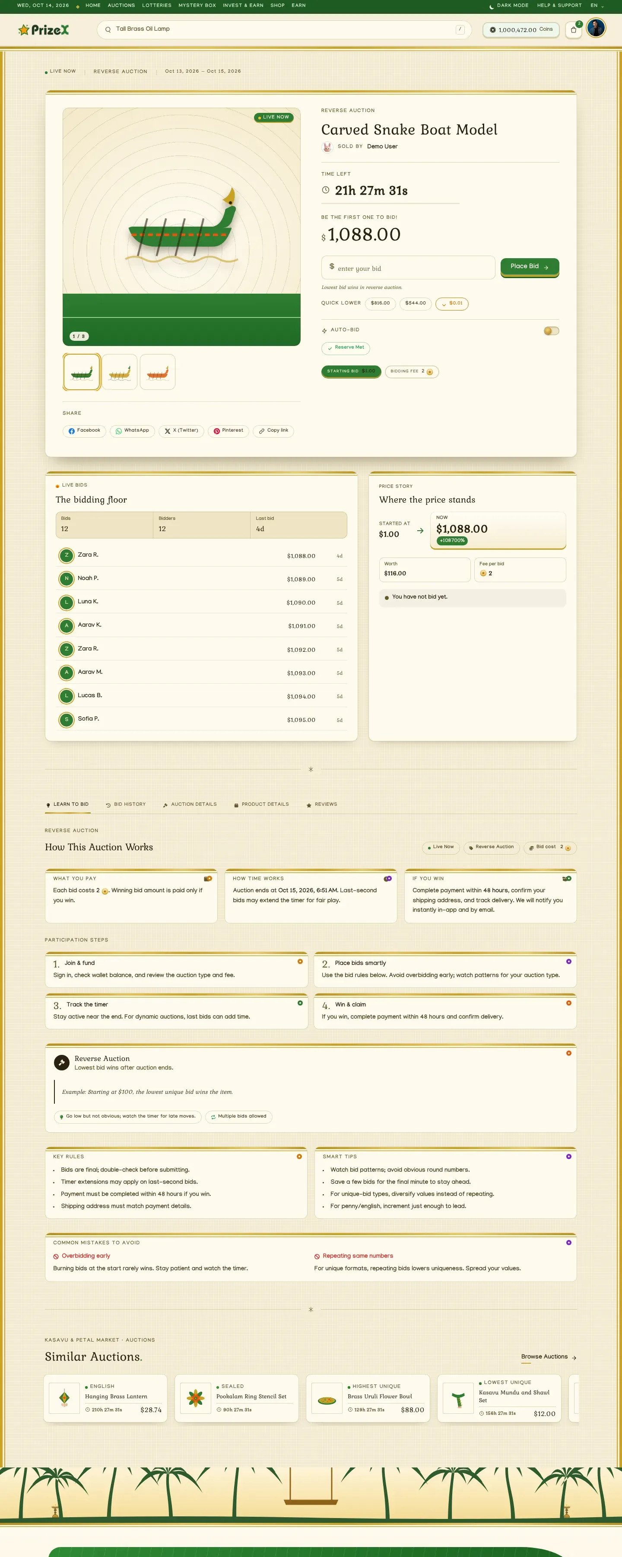Screen dimensions: 622x1557
Task: Open the shopping cart icon
Action: (573, 29)
